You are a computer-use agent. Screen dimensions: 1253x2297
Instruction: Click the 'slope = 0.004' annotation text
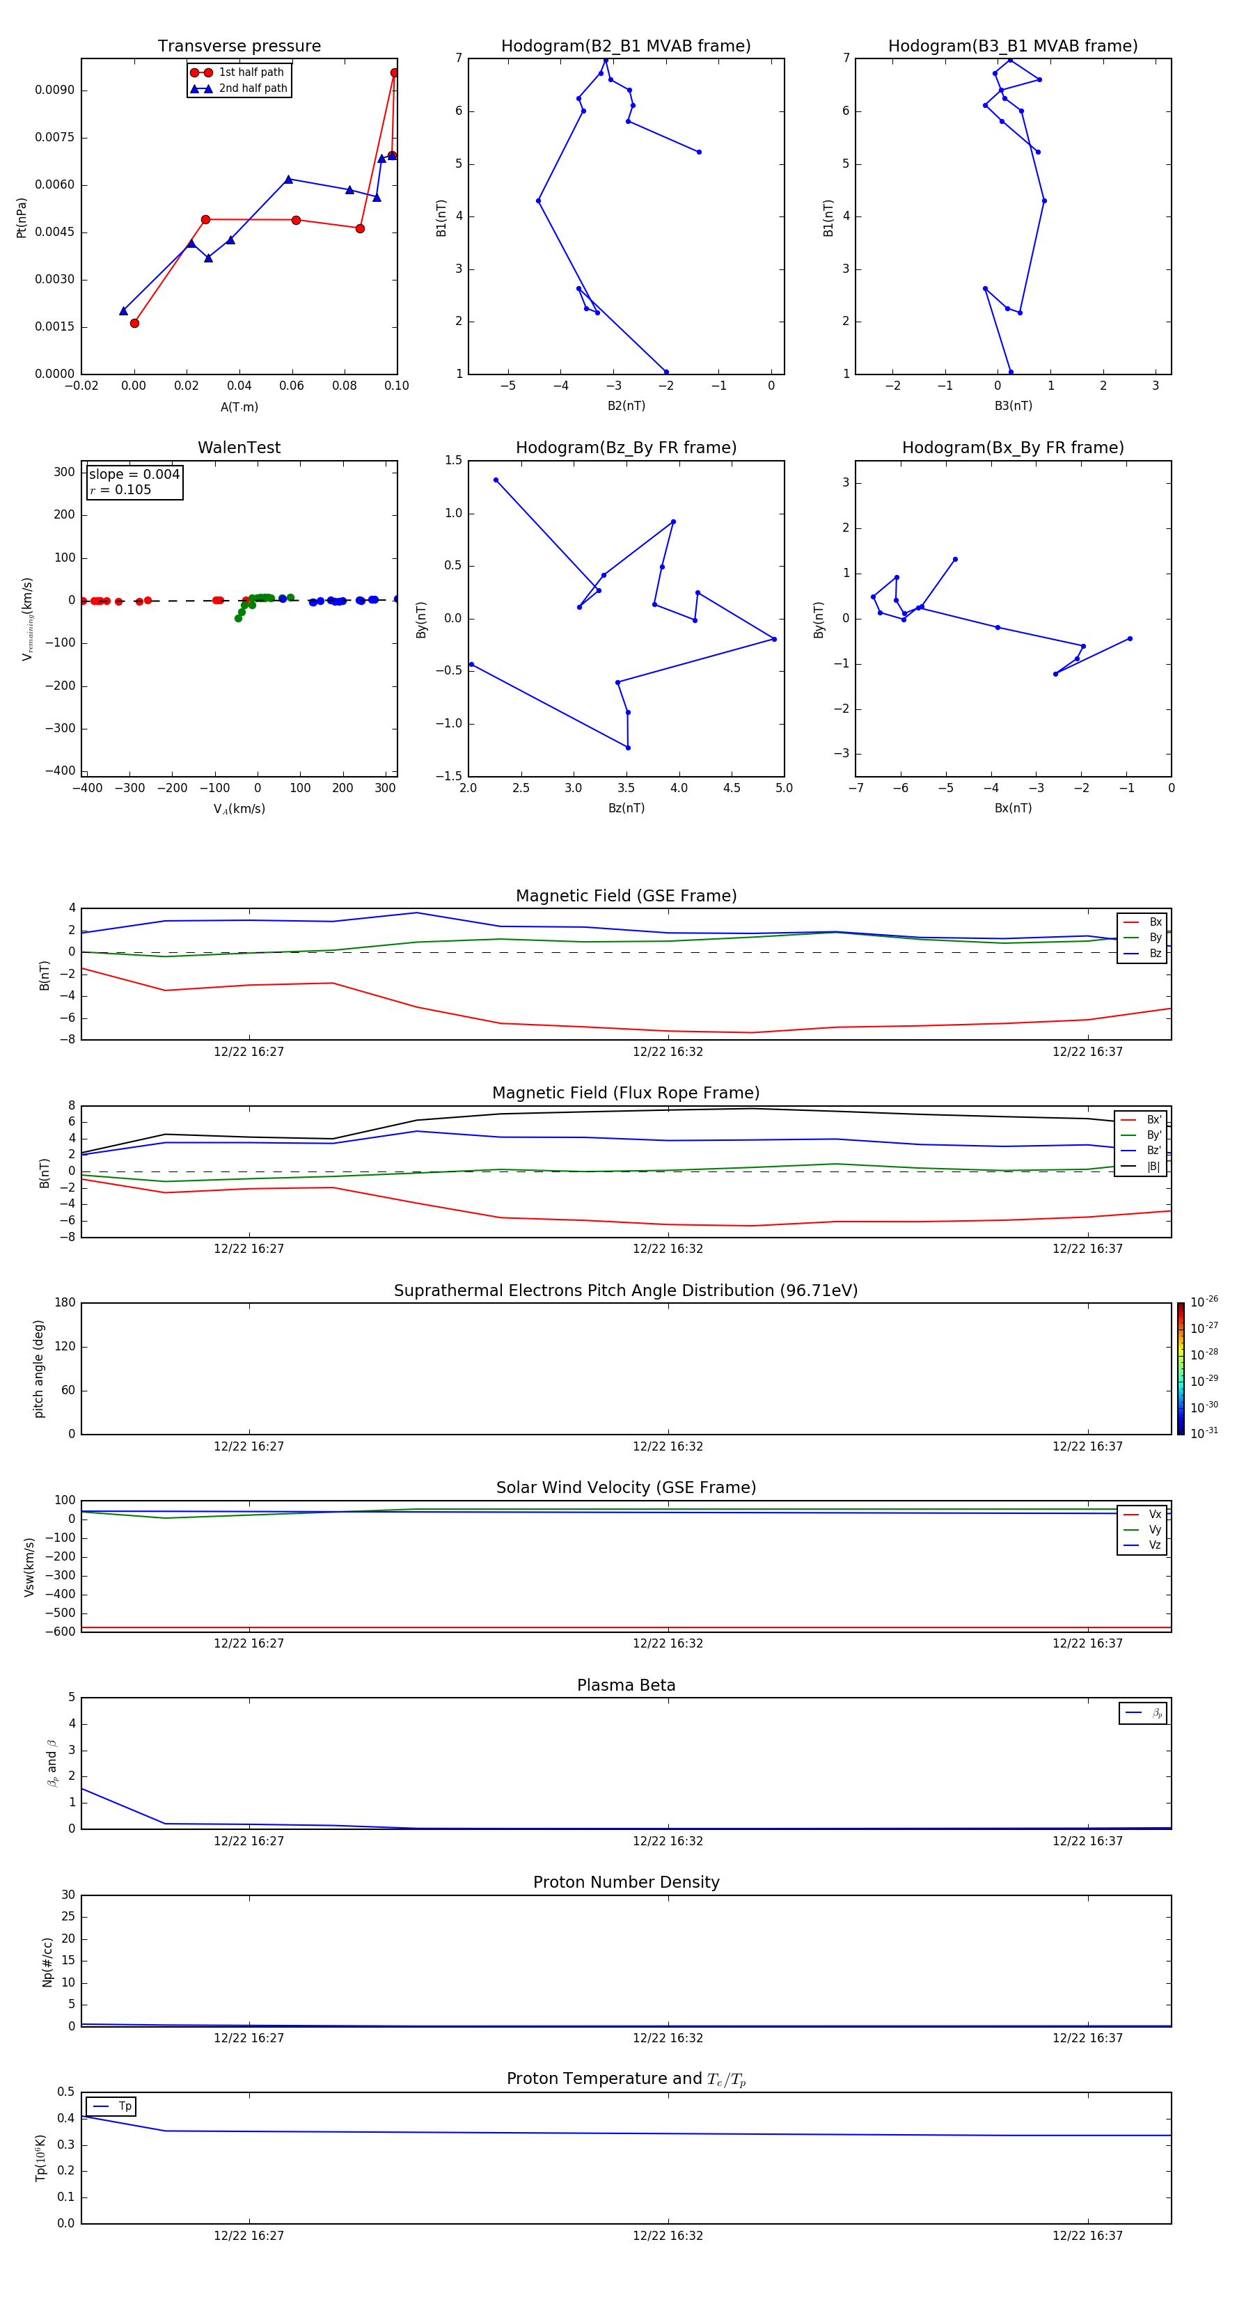pos(134,475)
